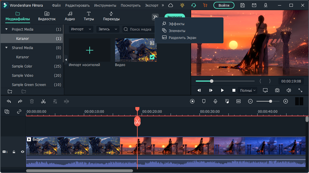309x173 pixels.
Task: Click the save project icon
Action: pyautogui.click(x=243, y=5)
